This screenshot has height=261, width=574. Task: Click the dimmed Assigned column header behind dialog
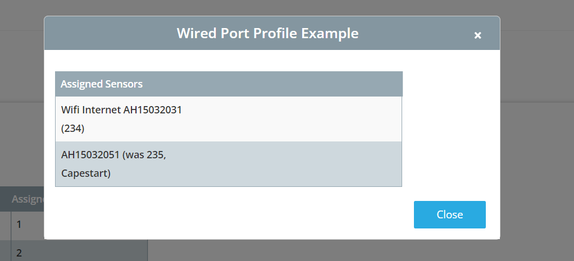pyautogui.click(x=28, y=199)
